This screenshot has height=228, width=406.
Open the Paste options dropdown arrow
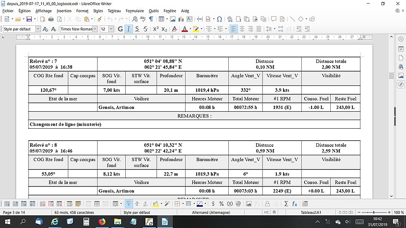(92, 19)
